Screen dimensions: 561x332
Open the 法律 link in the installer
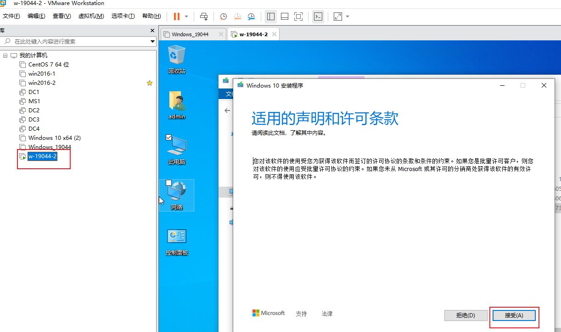[327, 314]
